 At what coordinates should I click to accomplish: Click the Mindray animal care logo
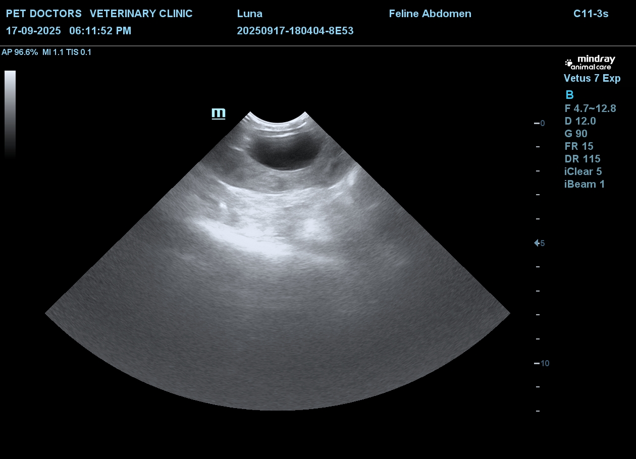590,63
